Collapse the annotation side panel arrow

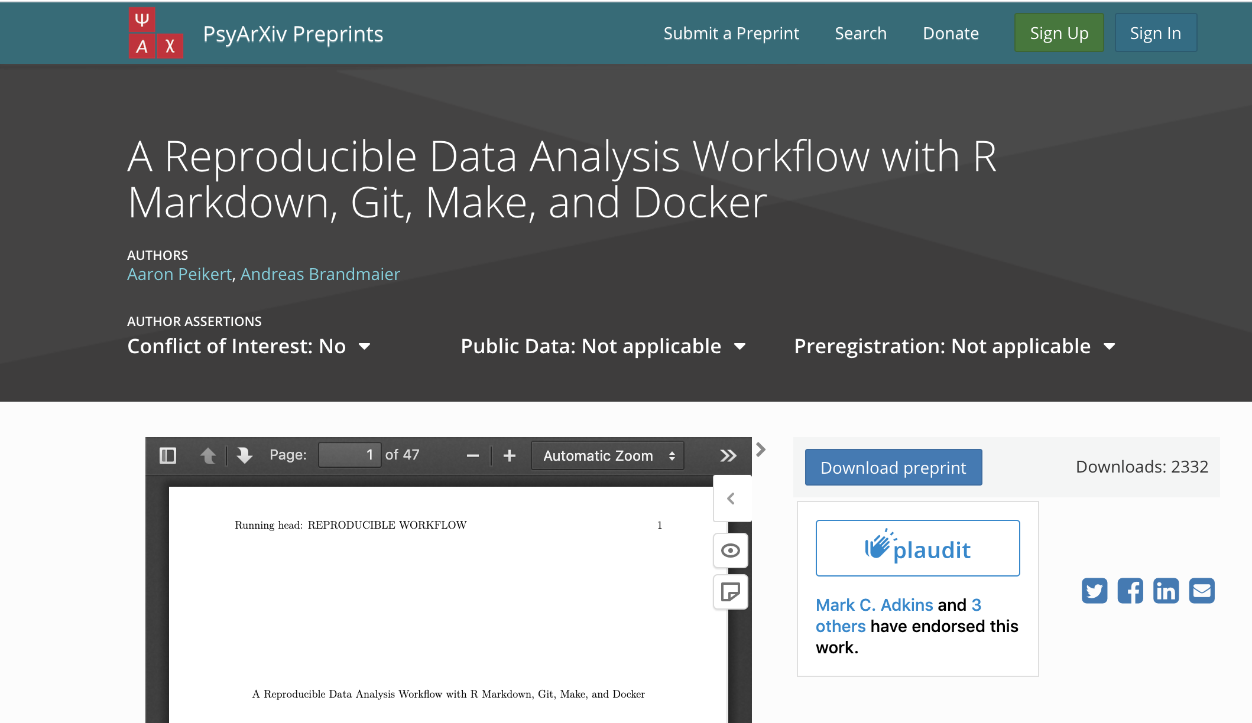[731, 499]
